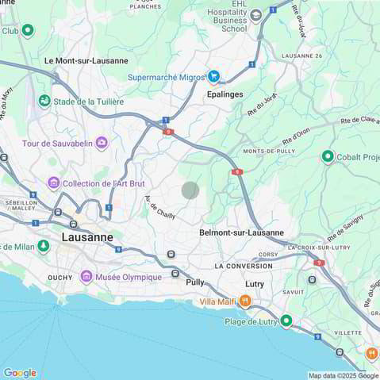The image size is (380, 380).
Task: Click the Musée Olympique museum pin
Action: [x=86, y=277]
